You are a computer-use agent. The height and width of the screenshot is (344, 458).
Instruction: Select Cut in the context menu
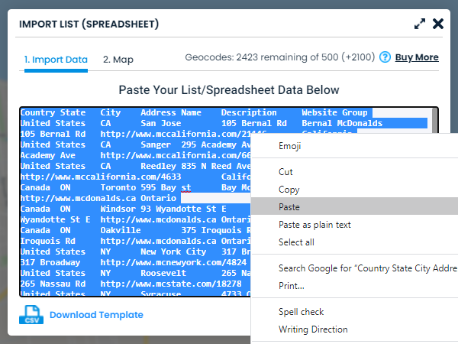tap(285, 172)
